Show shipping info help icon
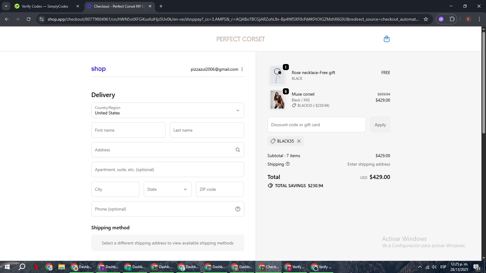This screenshot has width=486, height=273. (288, 164)
